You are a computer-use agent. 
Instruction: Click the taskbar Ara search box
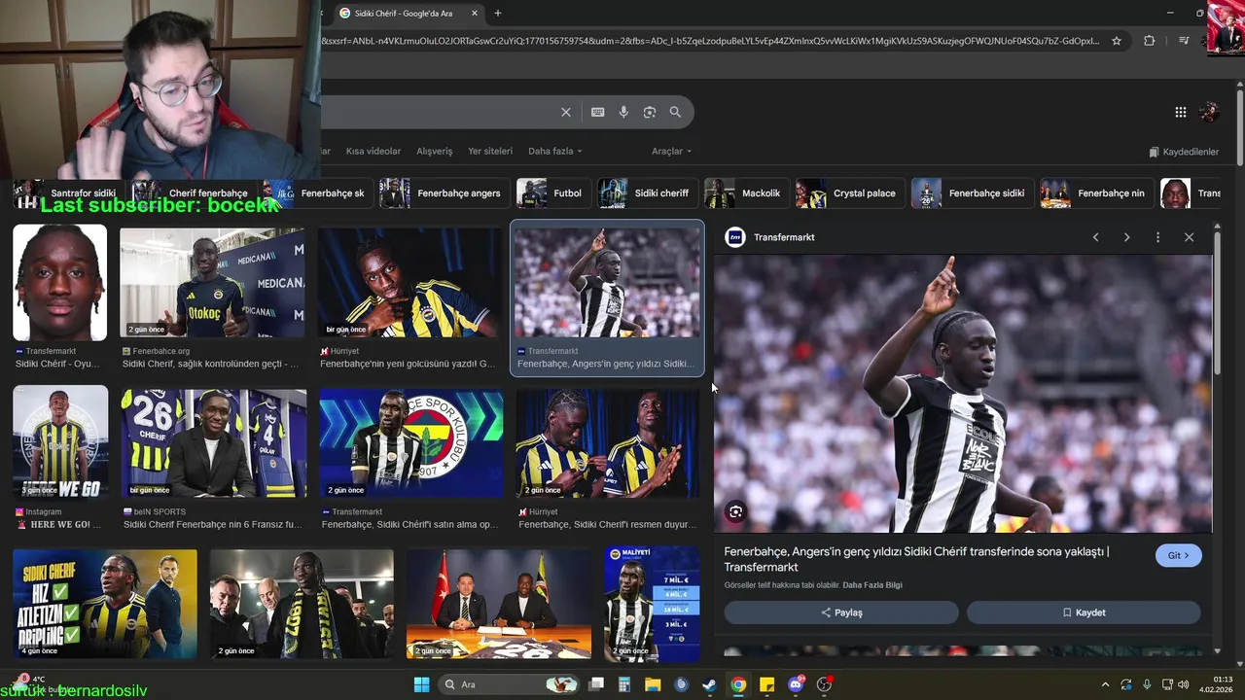[510, 684]
